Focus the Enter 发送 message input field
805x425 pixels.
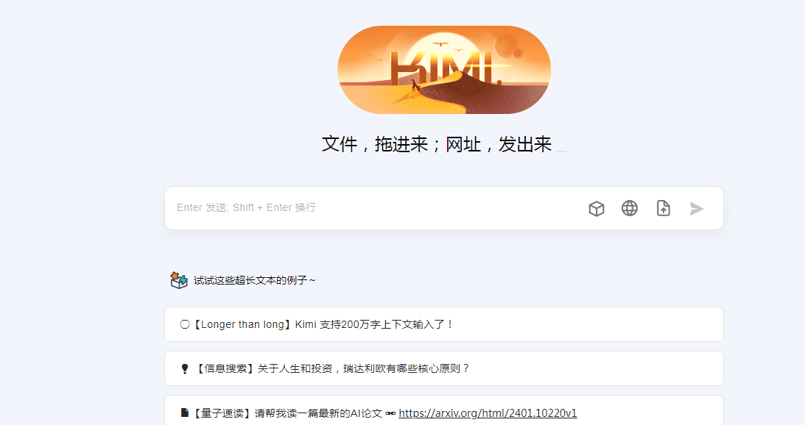[375, 207]
